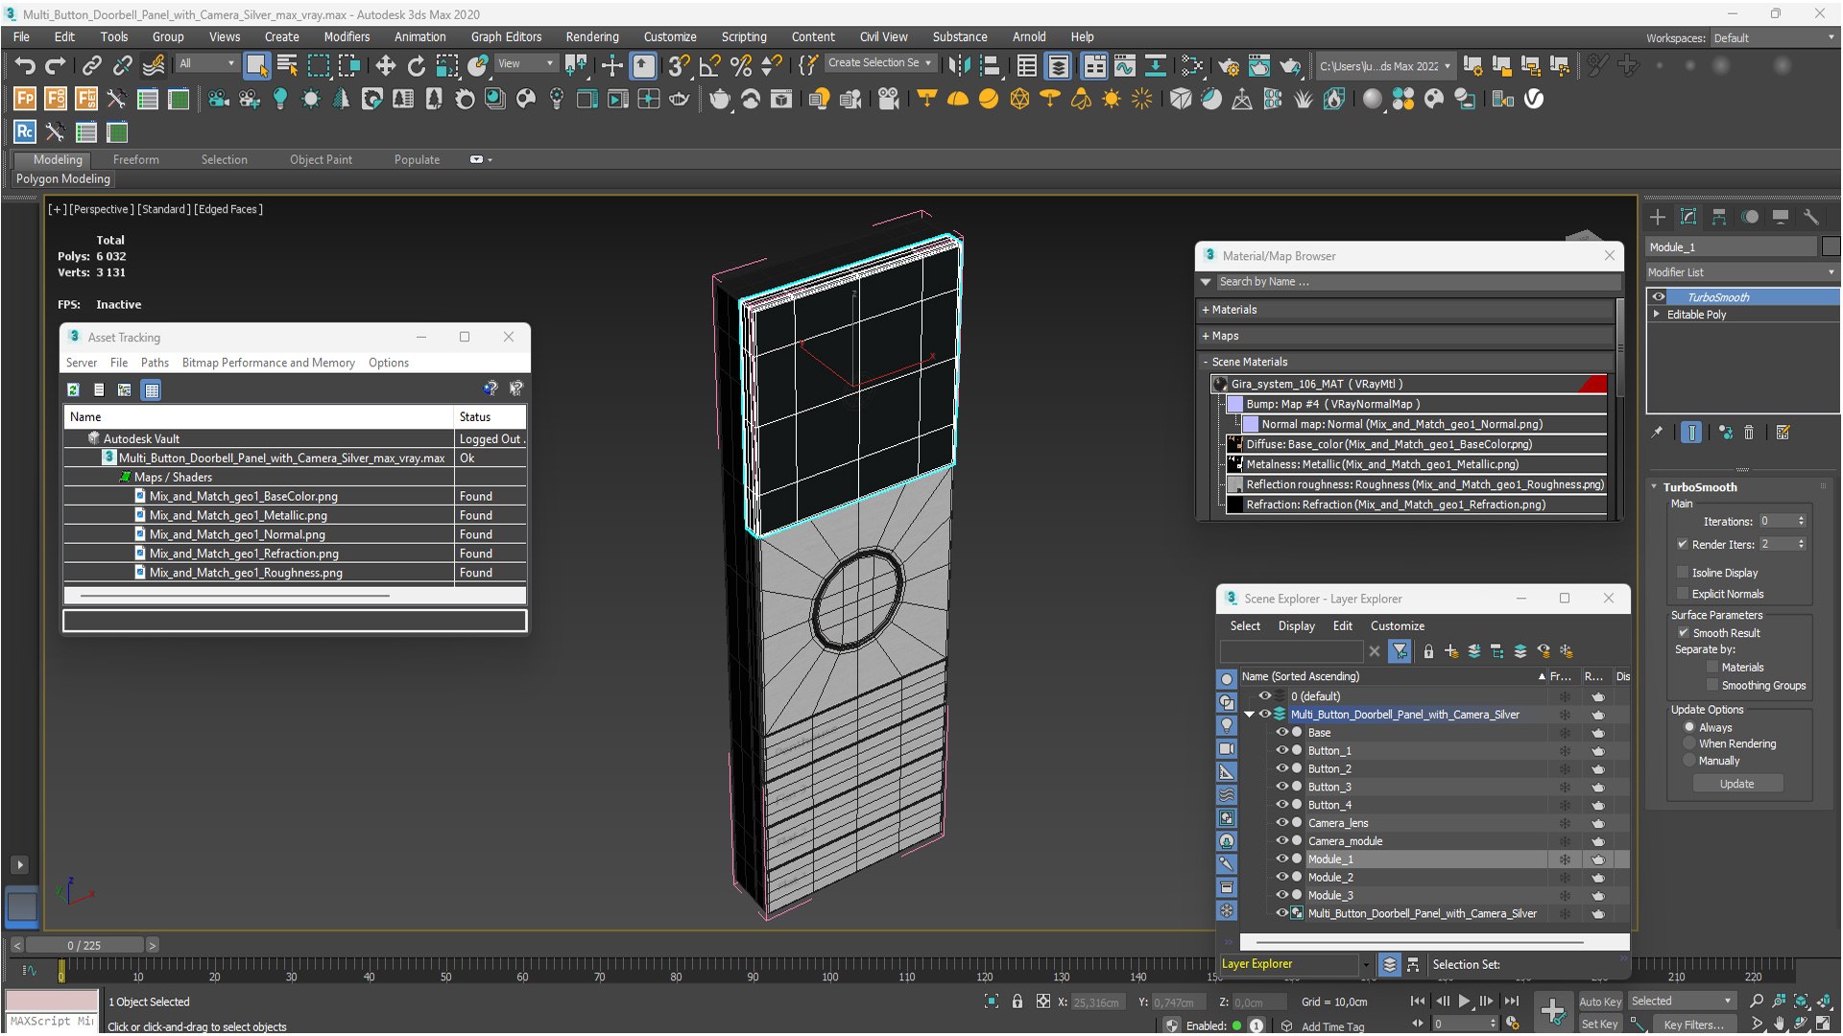Click Go to Start playback icon
Image resolution: width=1843 pixels, height=1036 pixels.
click(1418, 1001)
